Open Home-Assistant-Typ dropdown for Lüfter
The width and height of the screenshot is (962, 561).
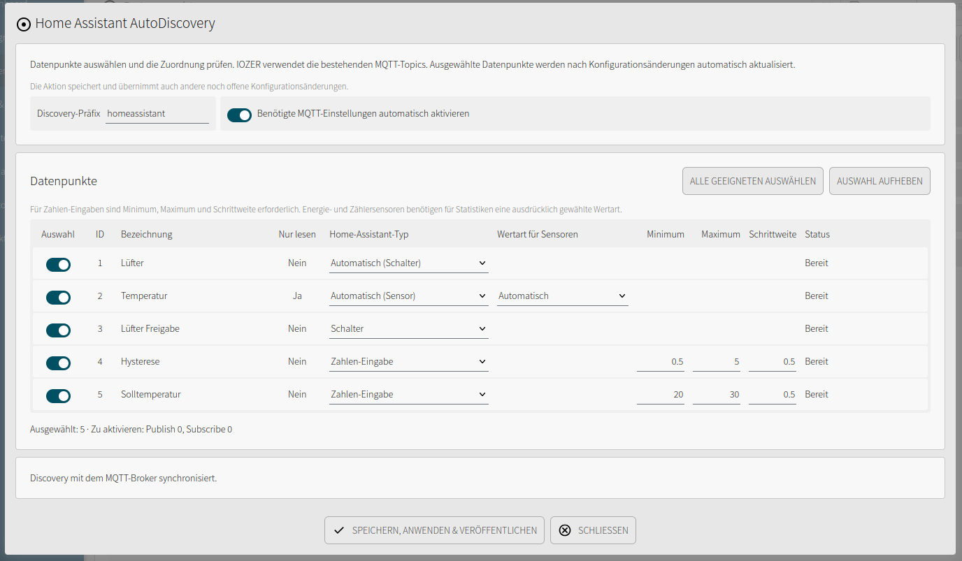point(409,263)
